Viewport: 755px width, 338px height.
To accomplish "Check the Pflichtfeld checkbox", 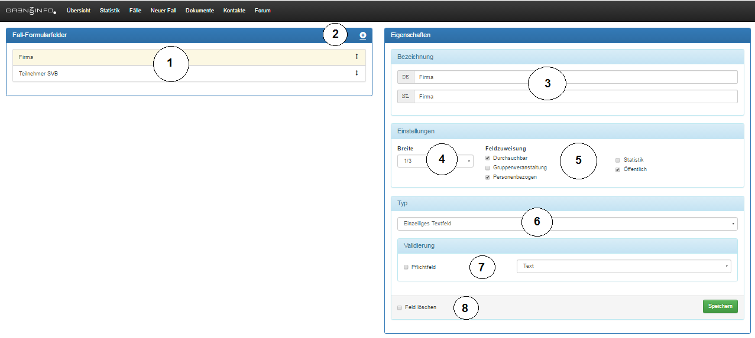I will point(406,267).
